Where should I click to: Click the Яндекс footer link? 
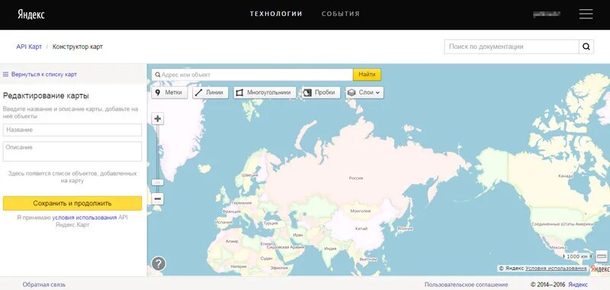pos(578,285)
